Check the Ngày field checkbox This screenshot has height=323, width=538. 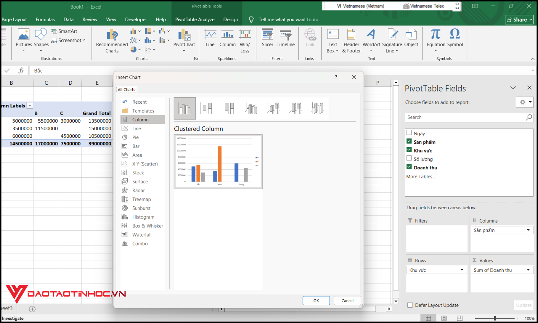pos(409,132)
